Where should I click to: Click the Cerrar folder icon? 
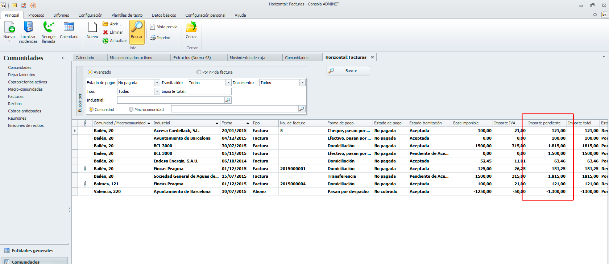click(x=191, y=28)
